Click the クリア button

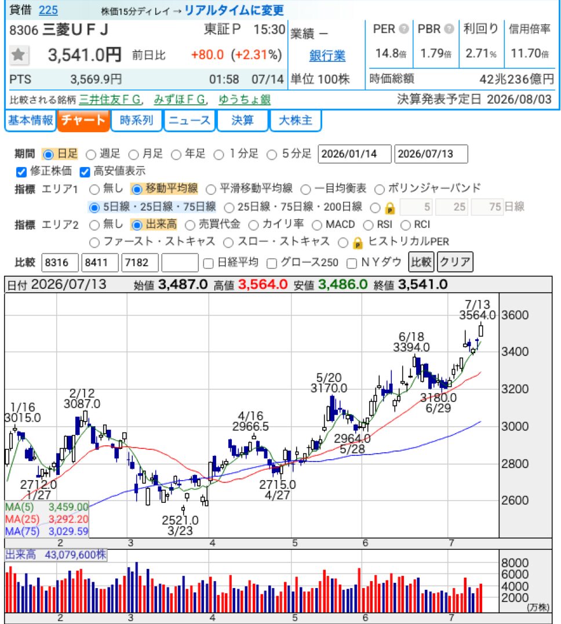click(x=455, y=262)
